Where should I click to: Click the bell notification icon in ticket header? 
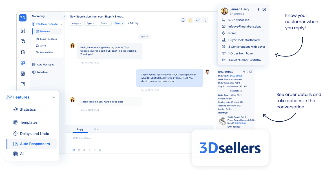tap(183, 20)
